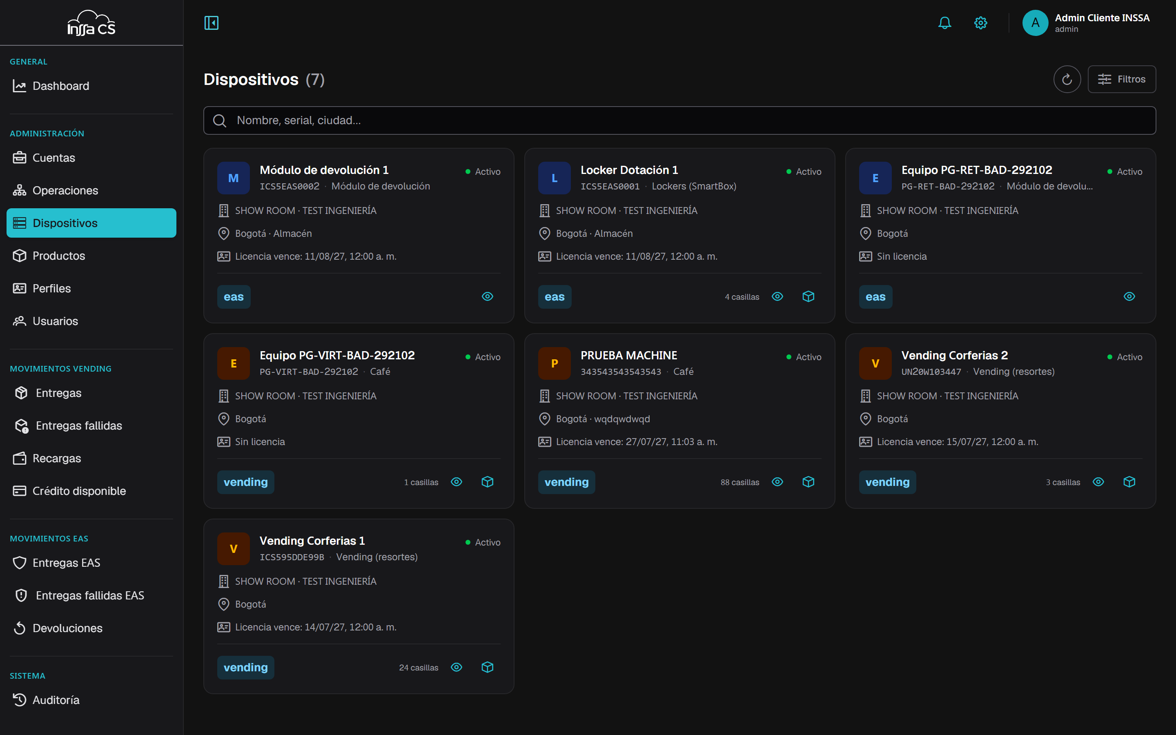Select Dispositivos in sidebar
This screenshot has width=1176, height=735.
[x=91, y=223]
